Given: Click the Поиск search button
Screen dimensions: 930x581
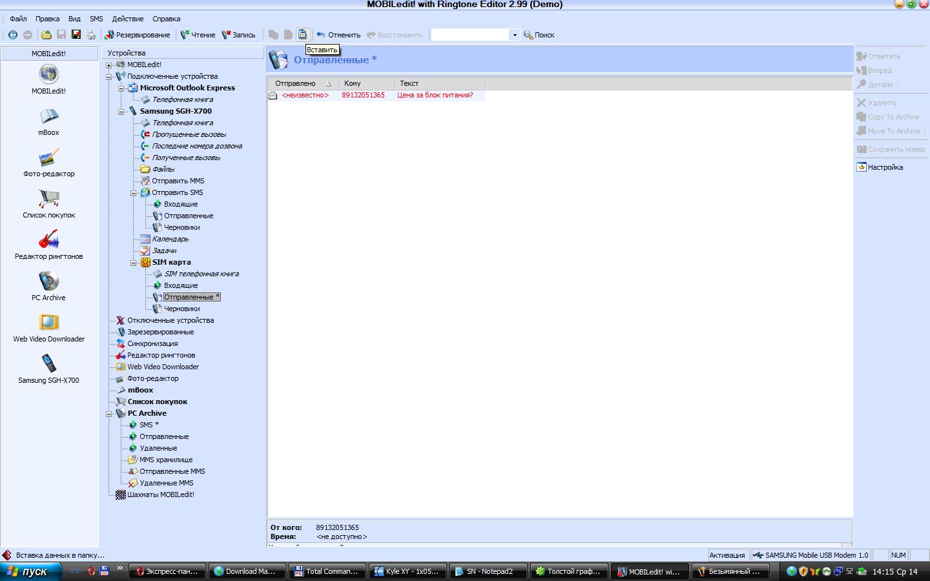Looking at the screenshot, I should (539, 35).
